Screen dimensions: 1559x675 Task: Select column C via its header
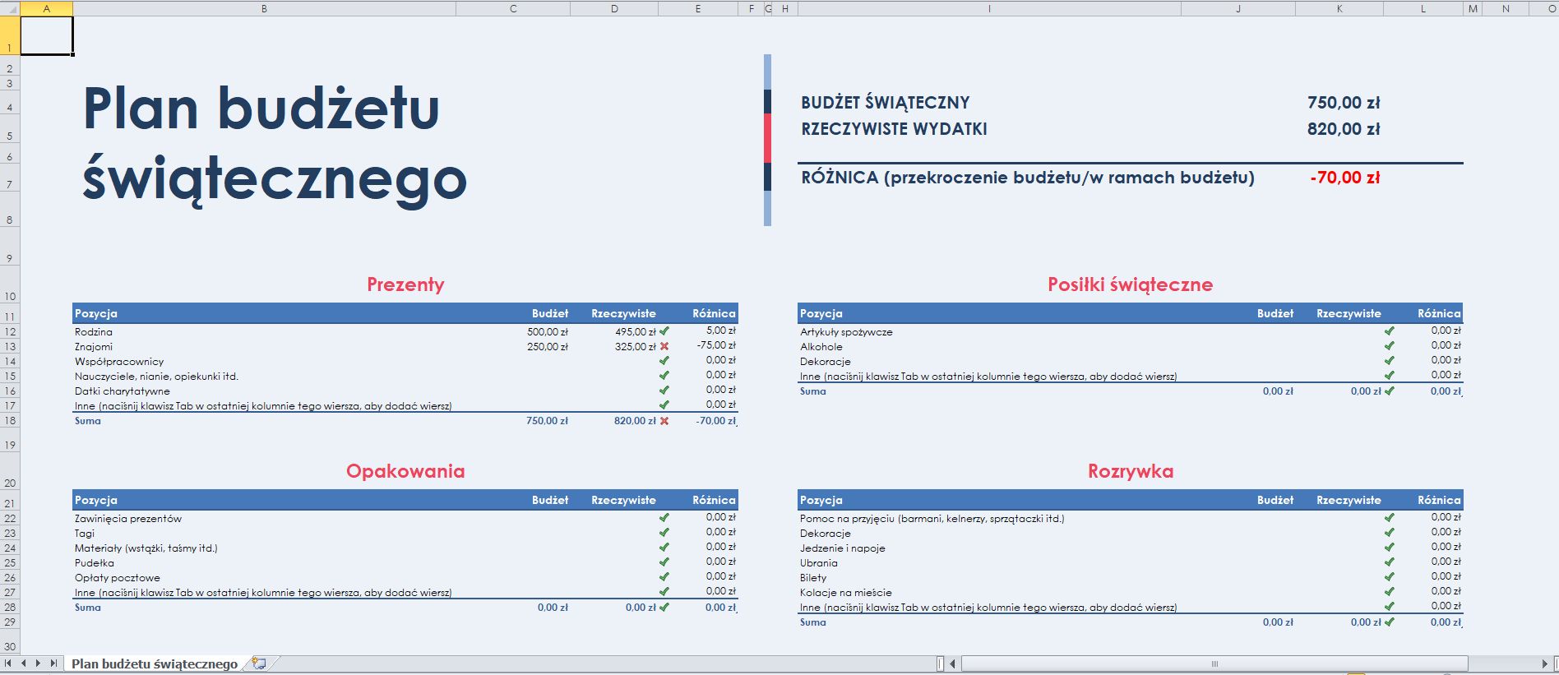tap(513, 8)
